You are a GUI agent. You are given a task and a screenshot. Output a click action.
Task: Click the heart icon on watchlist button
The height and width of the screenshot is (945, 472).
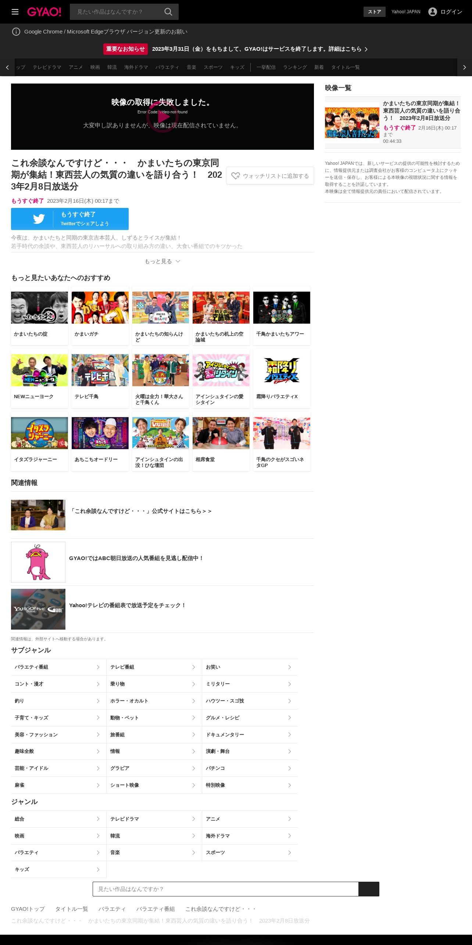[236, 176]
